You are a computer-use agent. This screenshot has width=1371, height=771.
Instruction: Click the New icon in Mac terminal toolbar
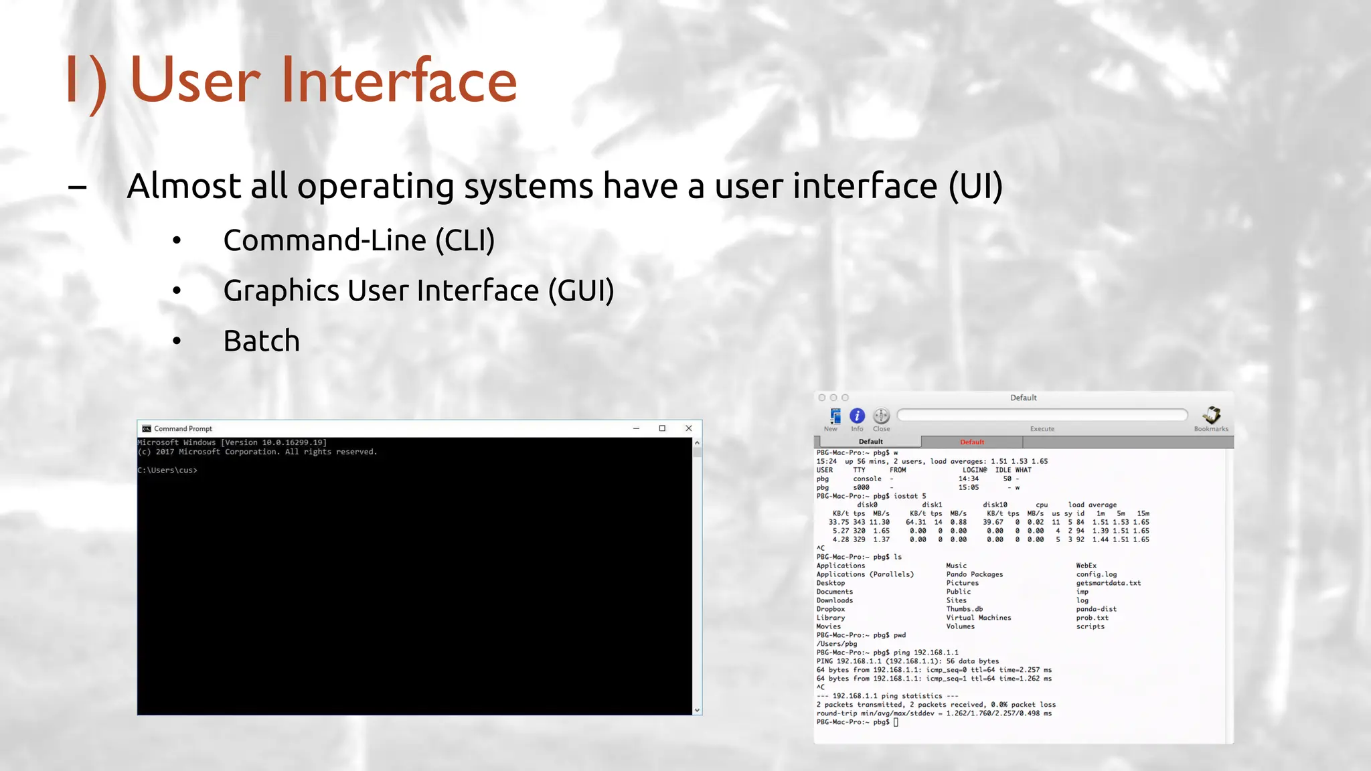pos(835,416)
